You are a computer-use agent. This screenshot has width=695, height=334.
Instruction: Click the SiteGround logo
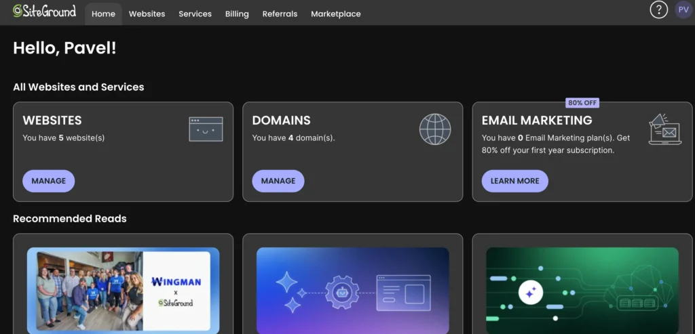point(44,11)
